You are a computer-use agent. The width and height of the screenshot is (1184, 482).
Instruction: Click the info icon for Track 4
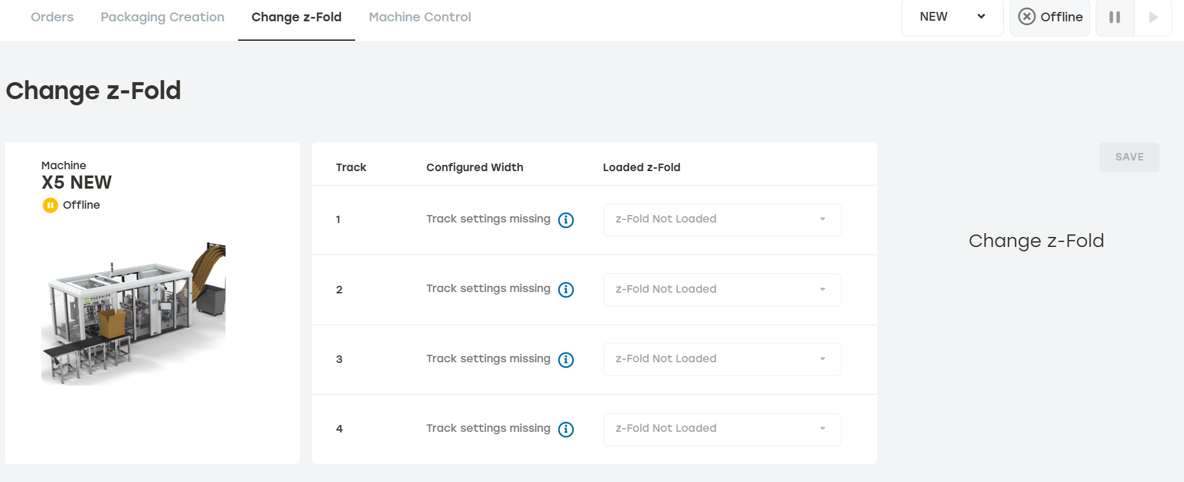(x=566, y=429)
